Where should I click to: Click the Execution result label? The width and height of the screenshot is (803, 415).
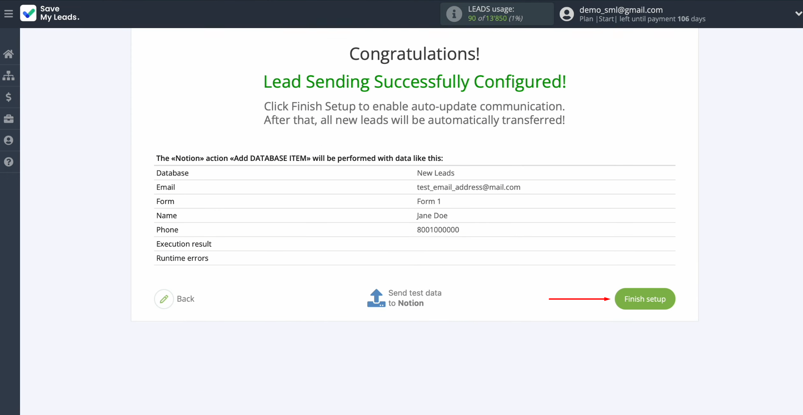click(x=184, y=244)
